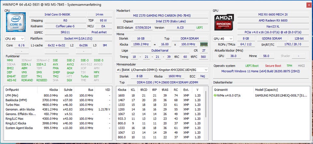Select the Ring/LLC Max row

58,119
